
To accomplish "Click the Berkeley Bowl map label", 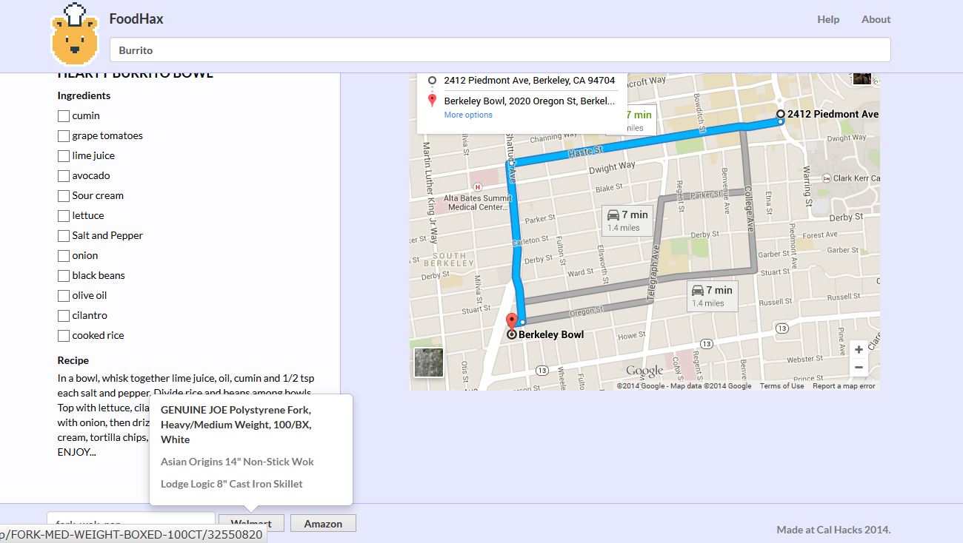I will [551, 334].
